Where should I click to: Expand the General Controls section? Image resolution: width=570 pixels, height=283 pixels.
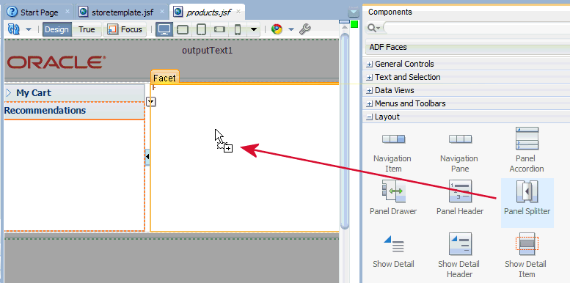click(370, 65)
